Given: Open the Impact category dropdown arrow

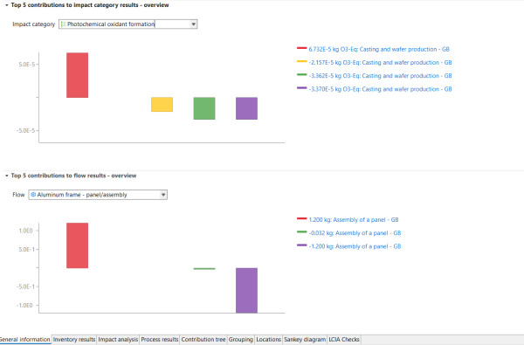Looking at the screenshot, I should point(193,24).
